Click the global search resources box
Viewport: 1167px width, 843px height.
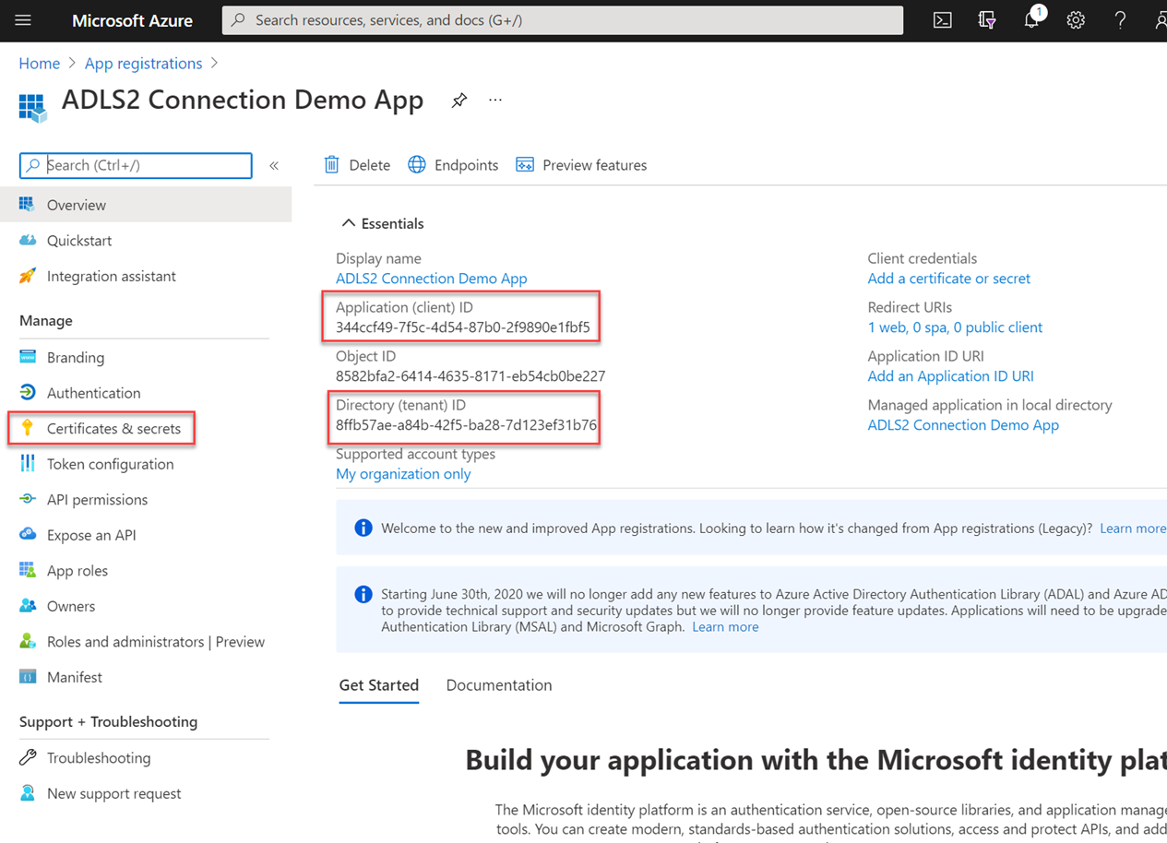[x=563, y=19]
